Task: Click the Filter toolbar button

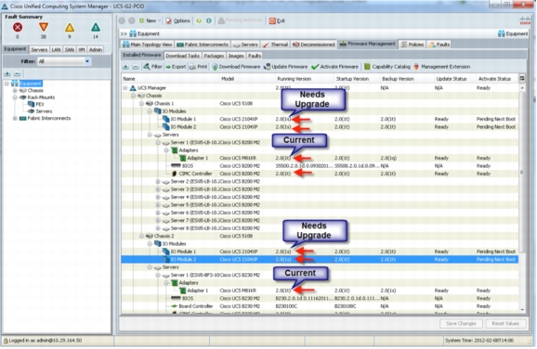Action: click(152, 67)
